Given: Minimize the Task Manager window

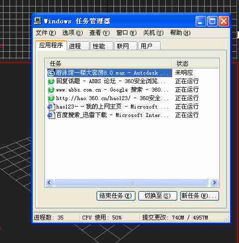Looking at the screenshot, I should coord(201,21).
